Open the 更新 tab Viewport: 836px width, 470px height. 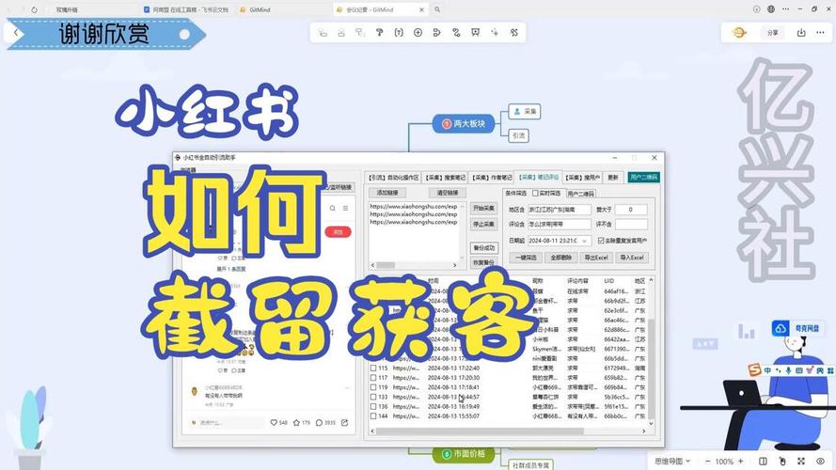(613, 178)
